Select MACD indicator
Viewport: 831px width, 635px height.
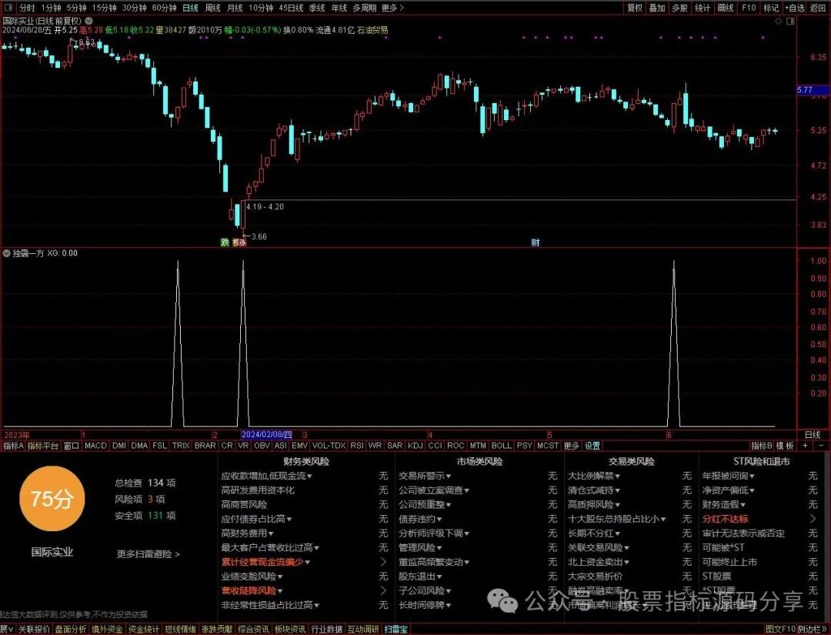point(96,446)
